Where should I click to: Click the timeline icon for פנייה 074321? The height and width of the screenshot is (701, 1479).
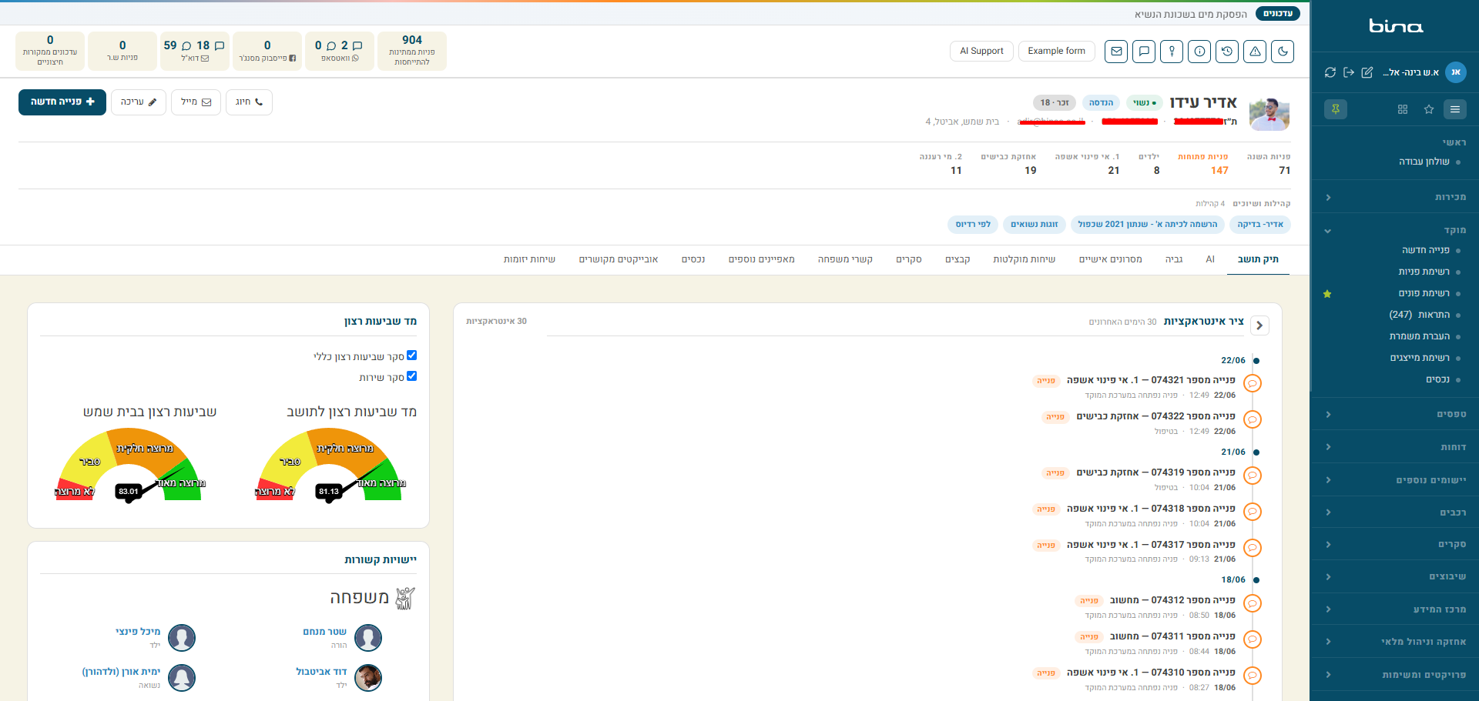tap(1253, 383)
